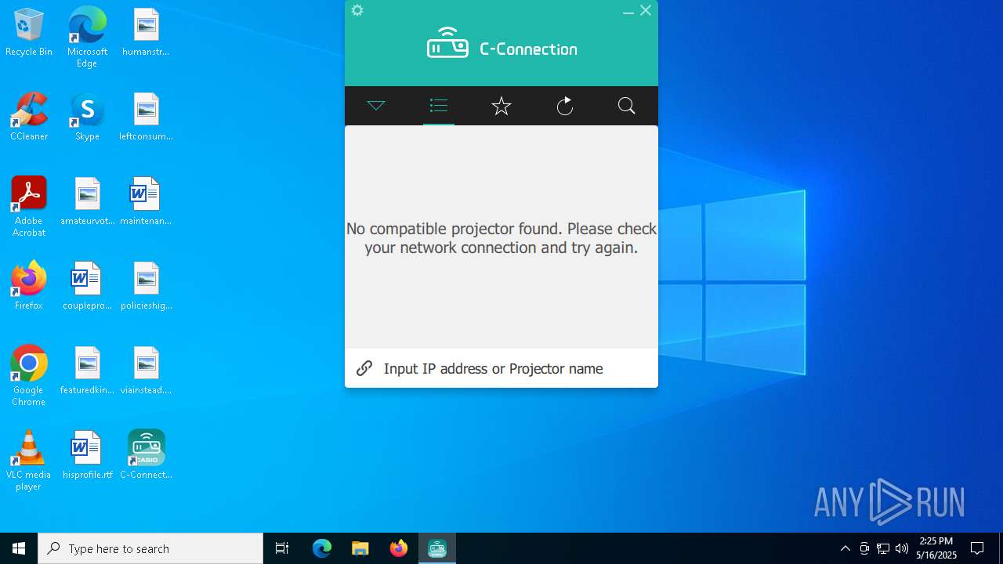Open the favorites star tab
The width and height of the screenshot is (1003, 564).
(501, 106)
